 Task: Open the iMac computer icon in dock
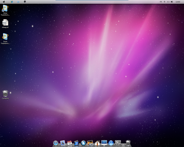[x=104, y=143]
